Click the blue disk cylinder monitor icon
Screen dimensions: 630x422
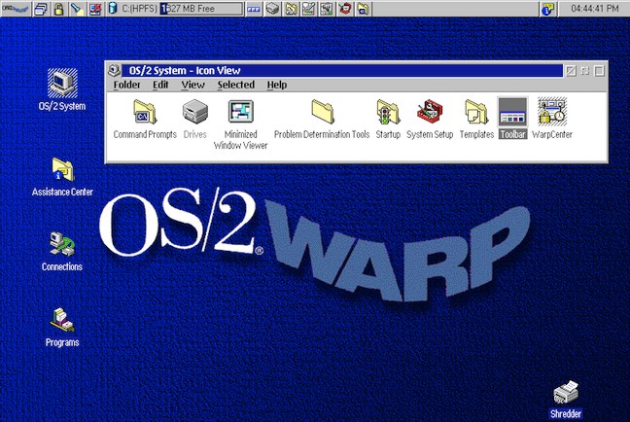point(113,9)
